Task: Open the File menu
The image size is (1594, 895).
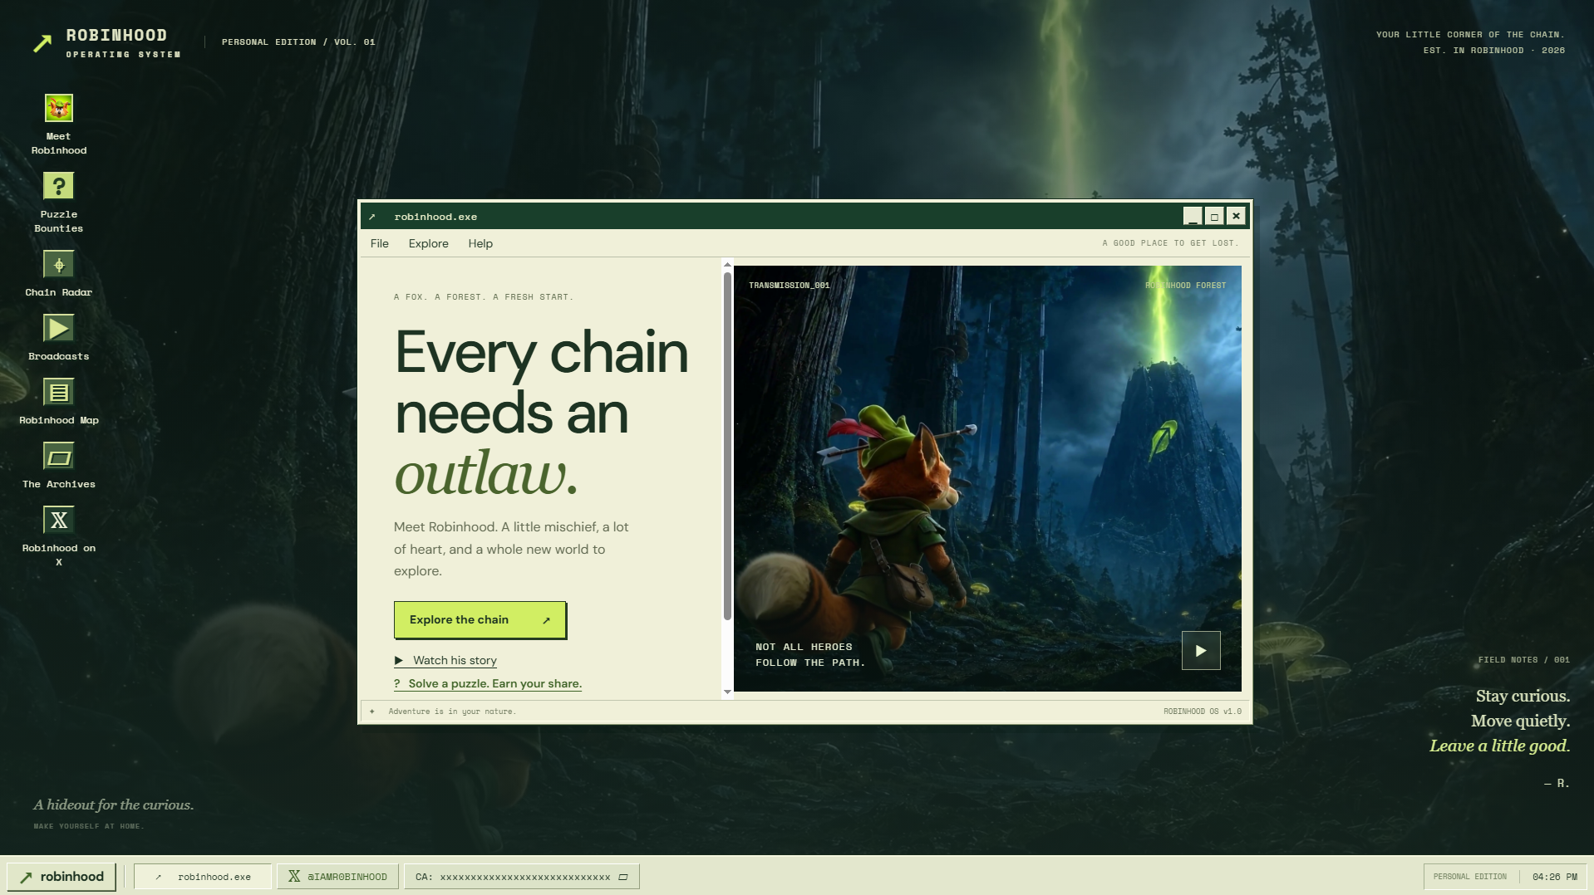Action: coord(380,243)
